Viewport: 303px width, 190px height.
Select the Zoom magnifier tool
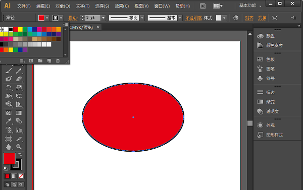19,147
